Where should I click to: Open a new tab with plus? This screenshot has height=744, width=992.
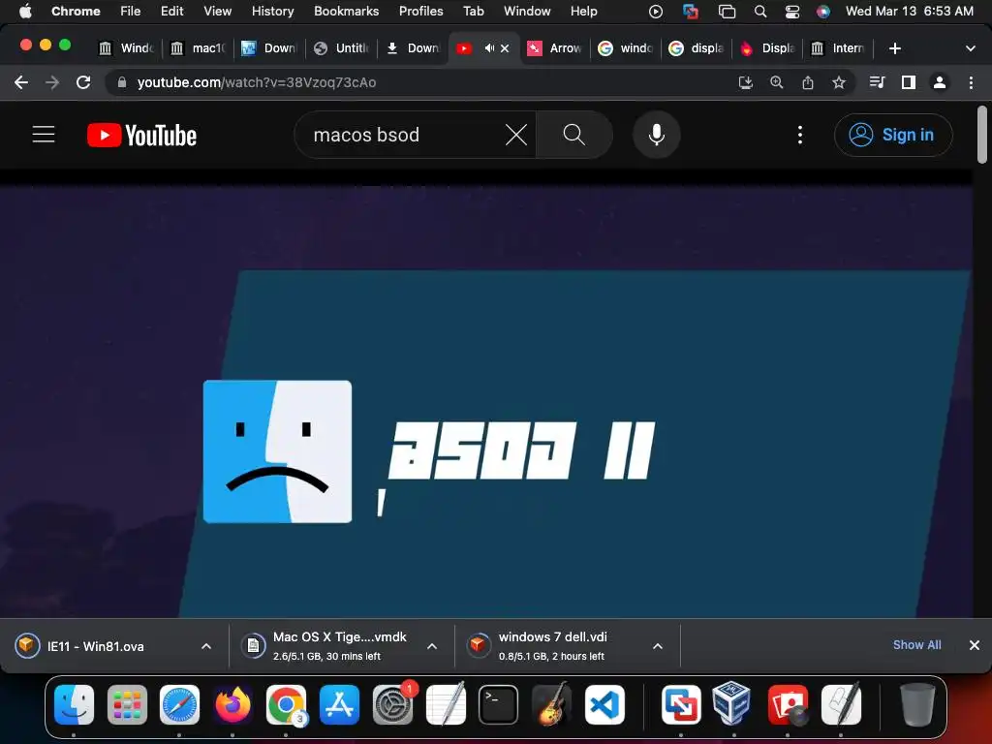pyautogui.click(x=894, y=48)
